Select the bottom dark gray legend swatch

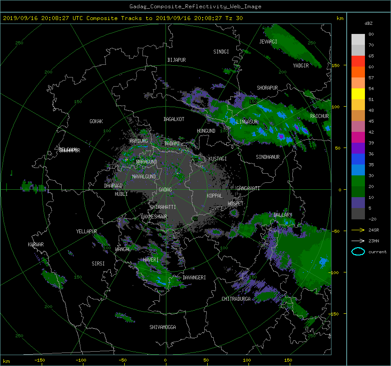click(358, 214)
